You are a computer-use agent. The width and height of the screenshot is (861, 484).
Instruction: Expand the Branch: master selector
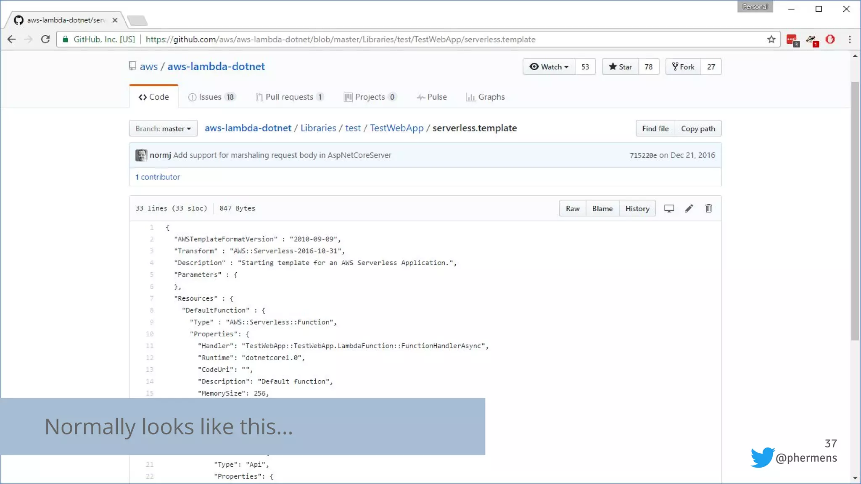(163, 129)
